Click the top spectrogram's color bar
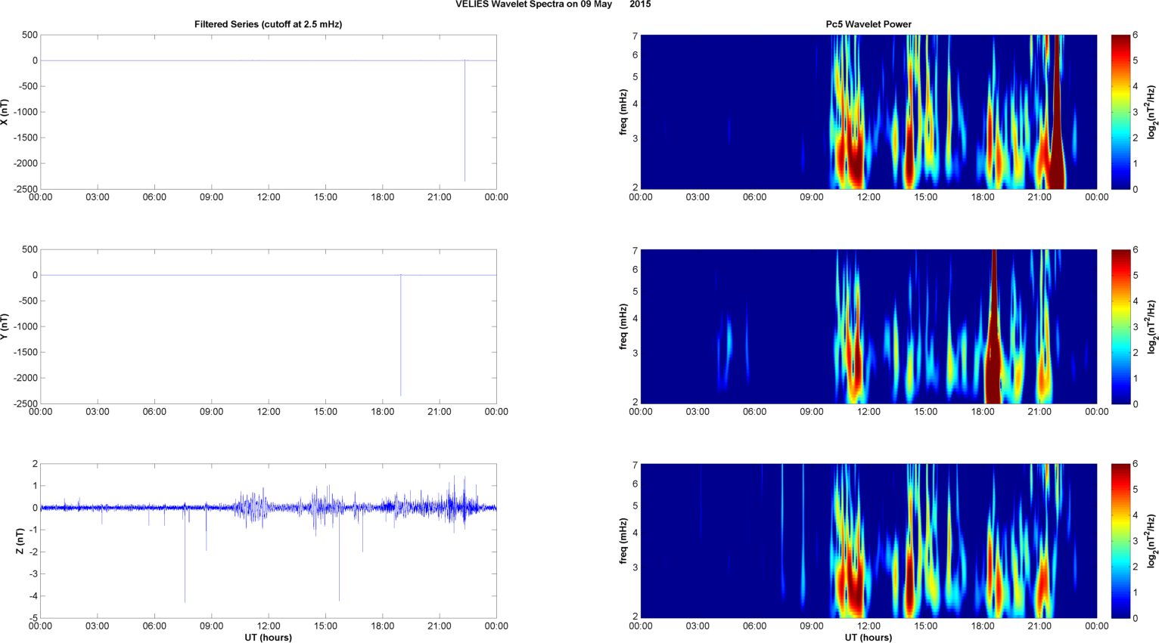The height and width of the screenshot is (643, 1159). pos(1120,112)
